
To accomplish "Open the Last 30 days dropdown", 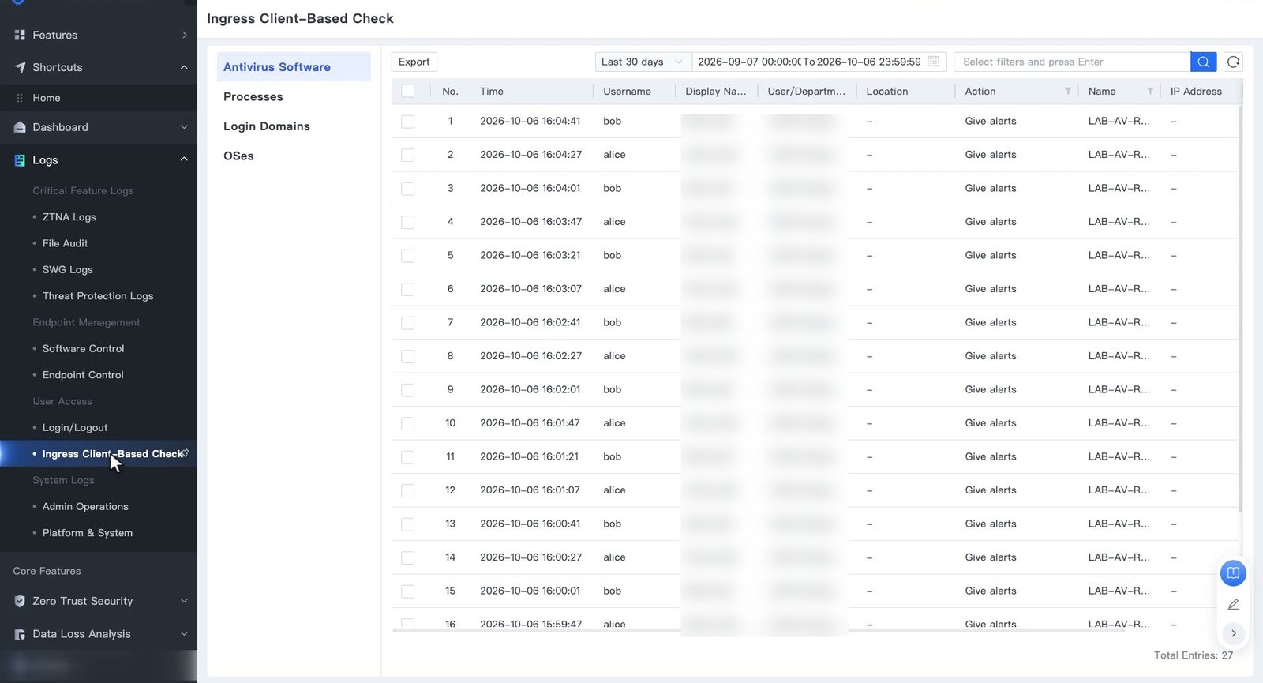I will coord(643,62).
